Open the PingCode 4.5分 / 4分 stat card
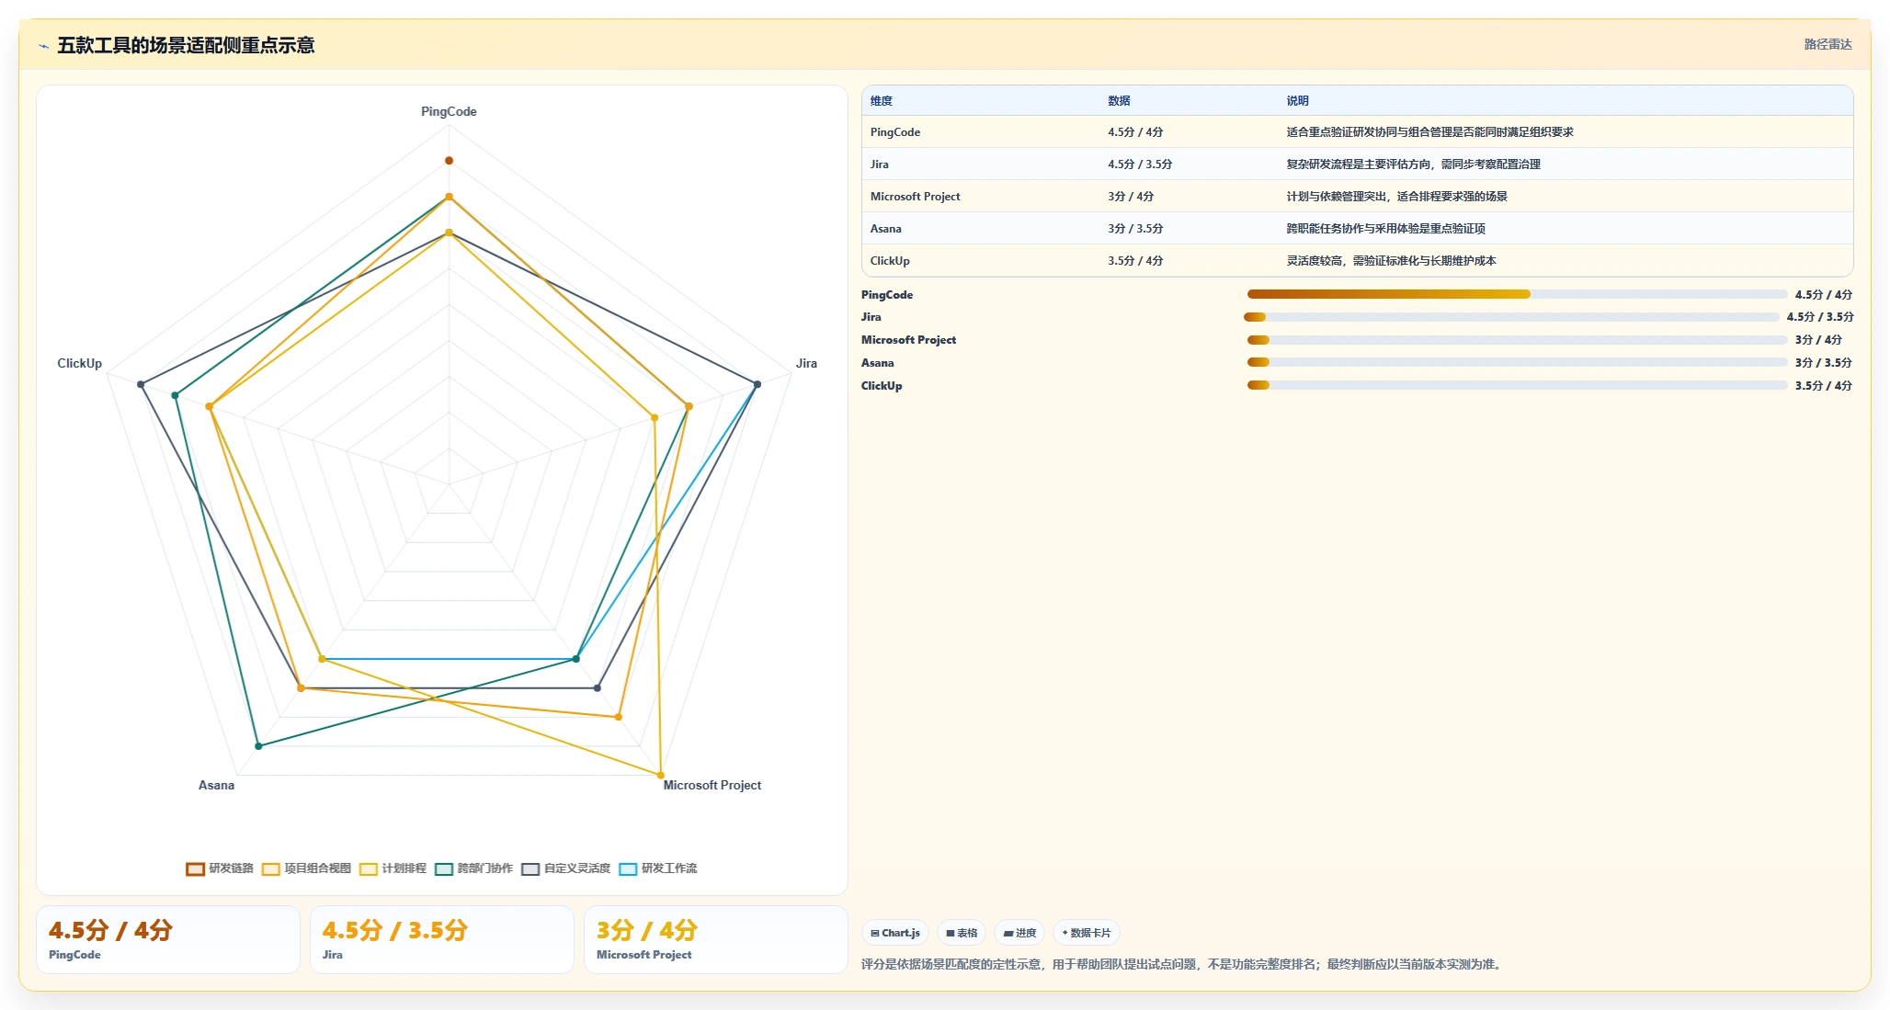This screenshot has height=1010, width=1890. point(168,939)
